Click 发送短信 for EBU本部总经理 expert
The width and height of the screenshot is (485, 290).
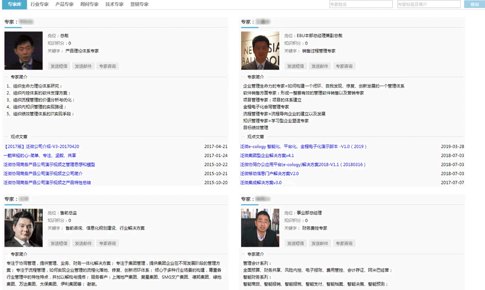(x=295, y=66)
